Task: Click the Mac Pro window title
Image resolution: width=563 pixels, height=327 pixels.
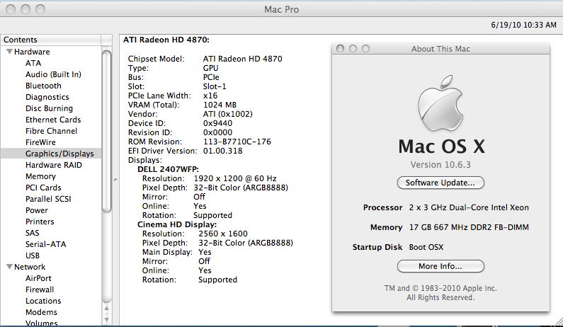Action: [282, 9]
